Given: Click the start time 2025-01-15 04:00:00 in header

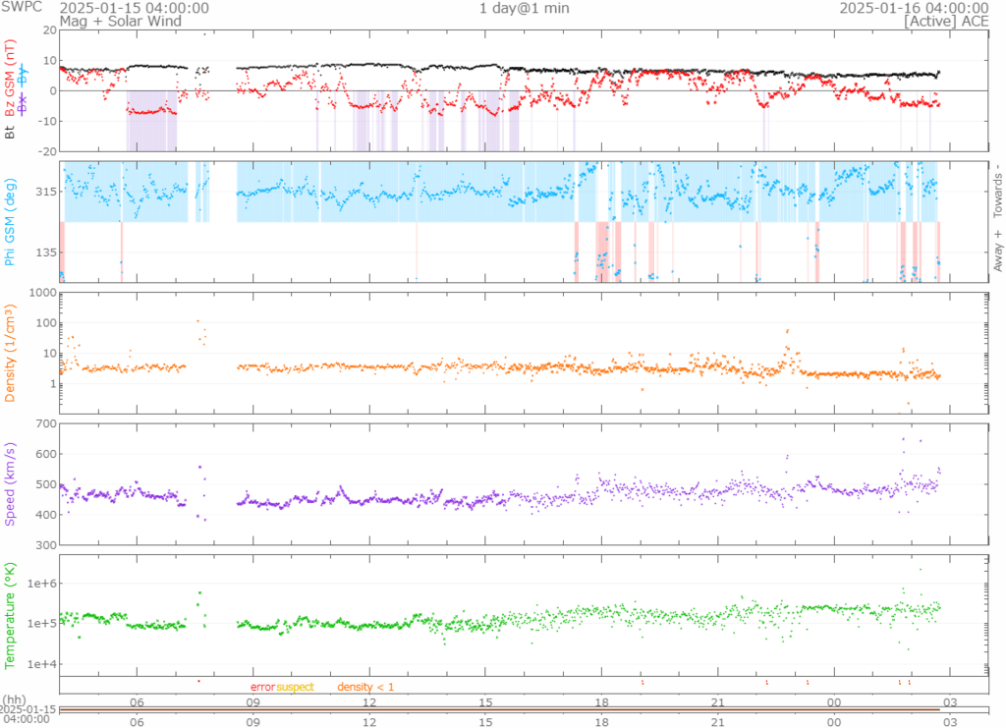Looking at the screenshot, I should [x=134, y=8].
